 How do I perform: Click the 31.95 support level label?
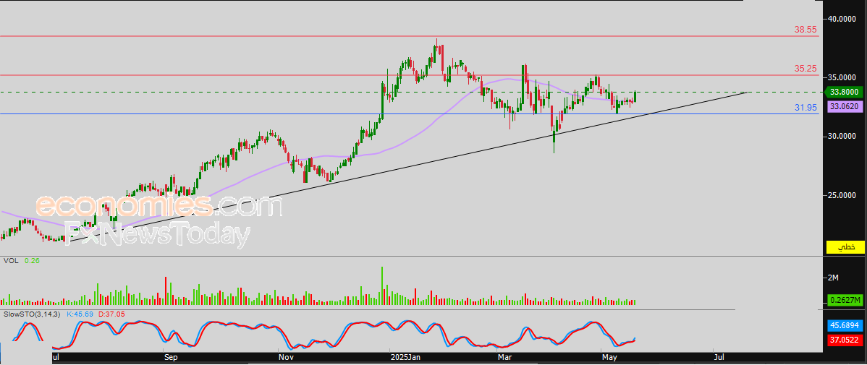[805, 108]
